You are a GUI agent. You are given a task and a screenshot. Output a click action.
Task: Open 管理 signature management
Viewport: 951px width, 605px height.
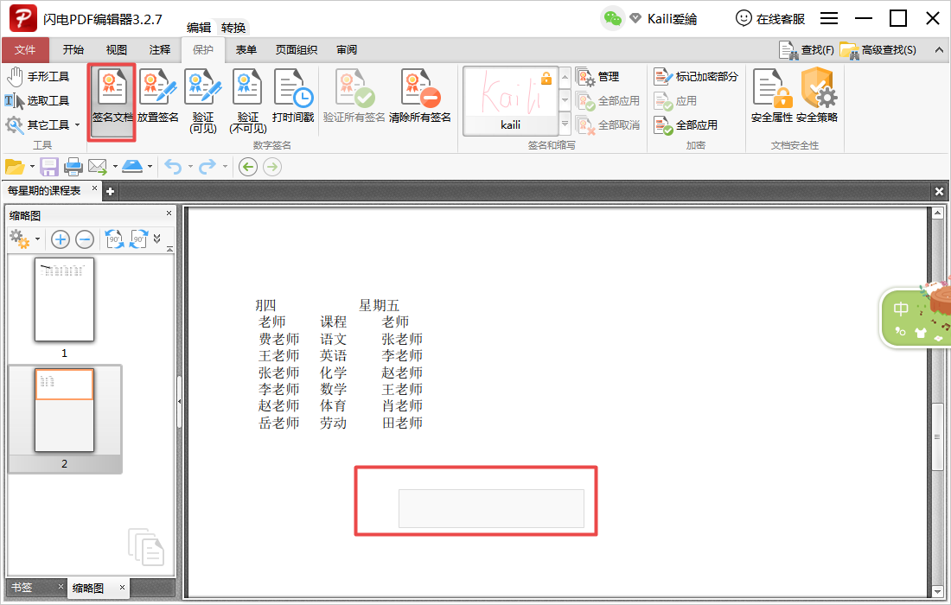tap(598, 77)
